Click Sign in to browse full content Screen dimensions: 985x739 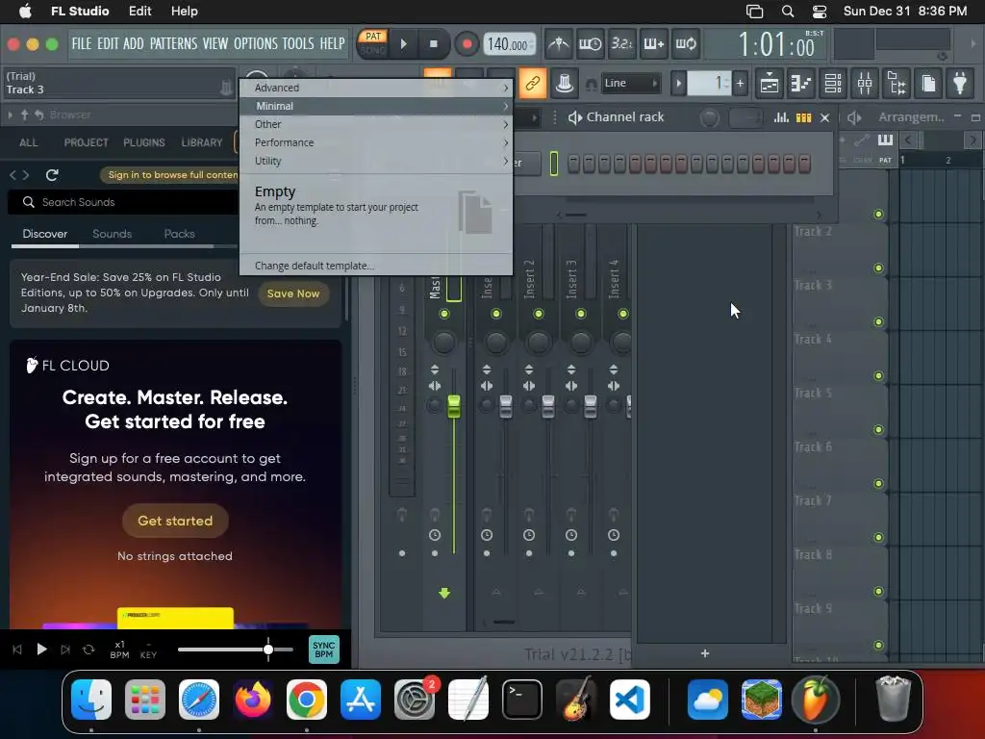point(171,175)
